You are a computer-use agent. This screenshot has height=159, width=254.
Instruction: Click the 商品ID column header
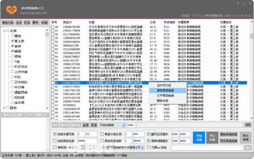67,22
